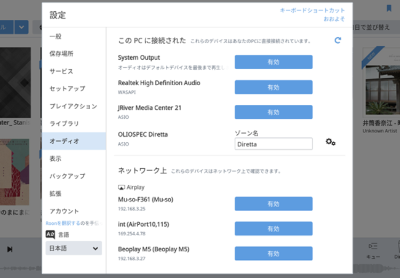Image resolution: width=400 pixels, height=278 pixels.
Task: Click 192.168.3.25 address text
Action: coord(132,209)
